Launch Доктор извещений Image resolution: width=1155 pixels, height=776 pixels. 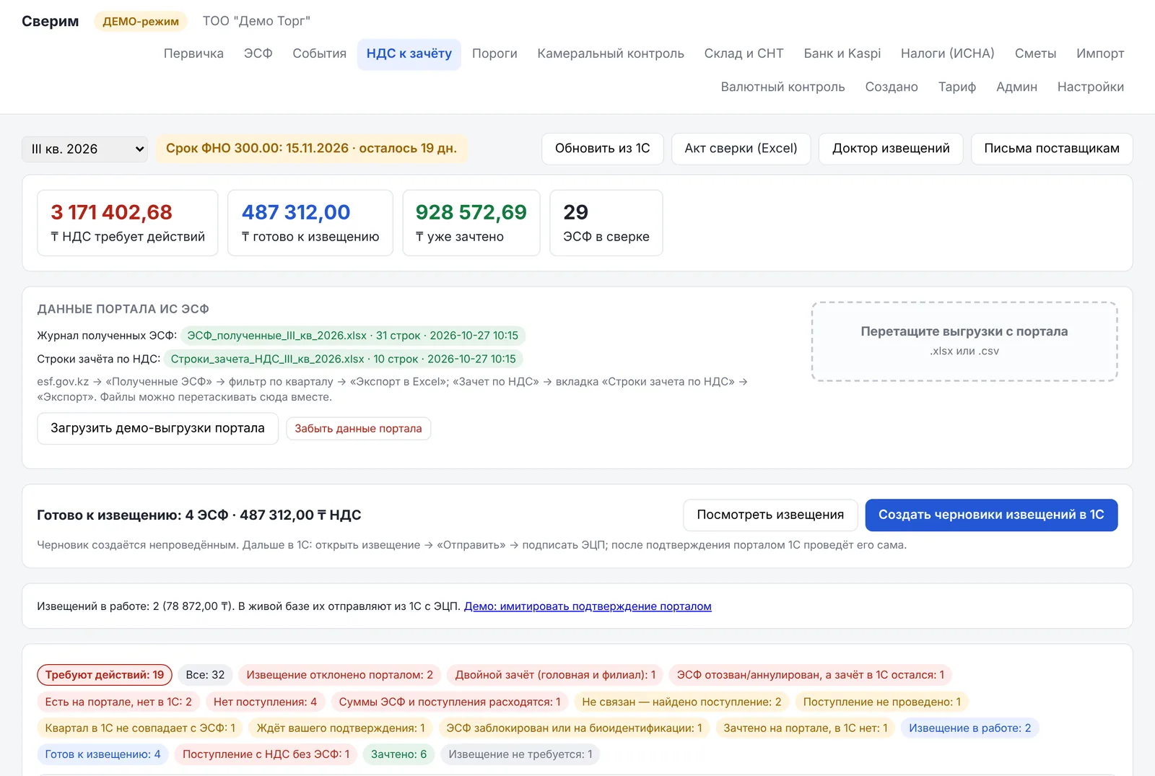tap(891, 149)
